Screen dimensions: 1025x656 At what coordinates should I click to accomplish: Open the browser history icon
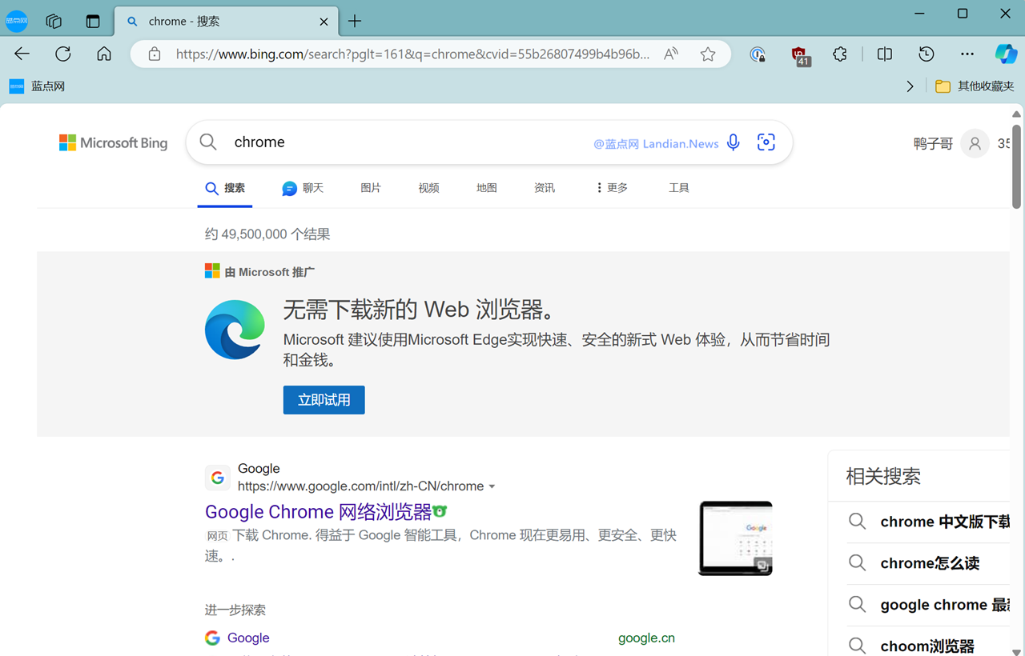point(927,54)
